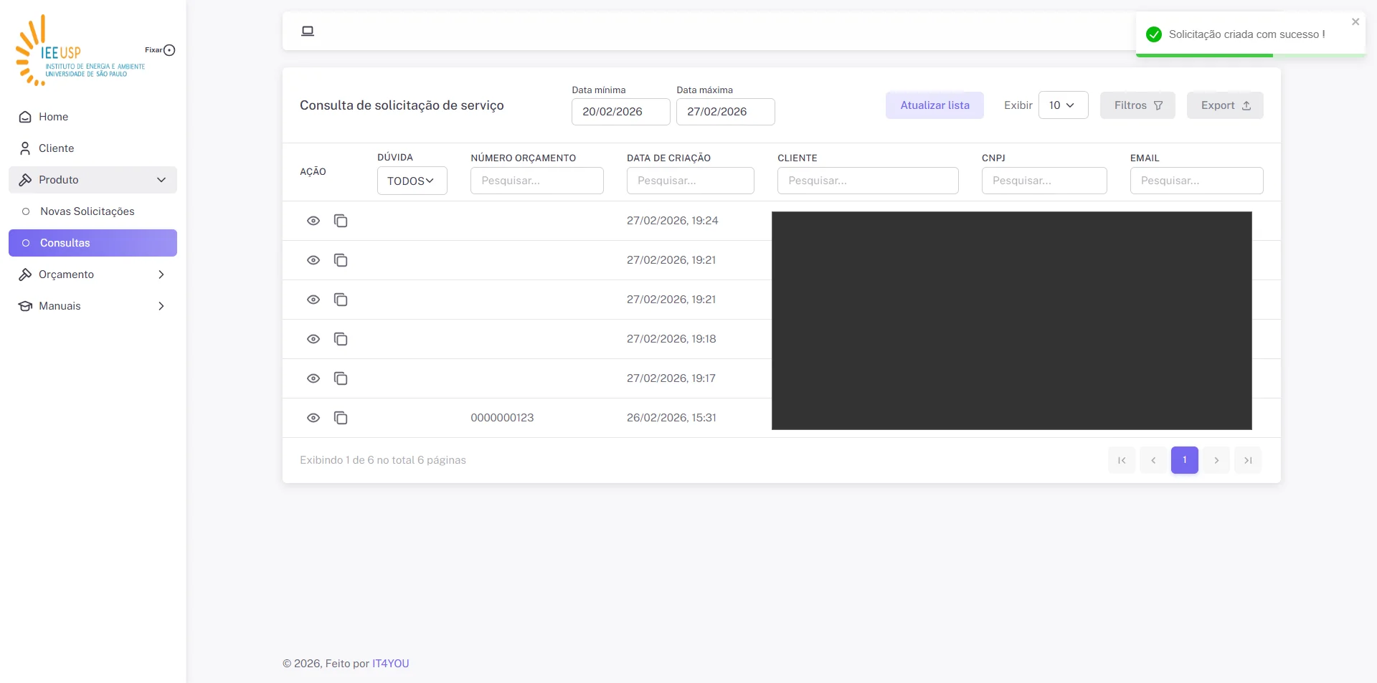View request number 0000000123
The width and height of the screenshot is (1377, 683).
click(x=313, y=418)
